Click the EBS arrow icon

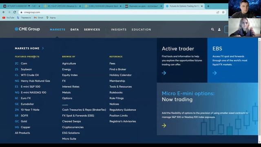pos(215,73)
